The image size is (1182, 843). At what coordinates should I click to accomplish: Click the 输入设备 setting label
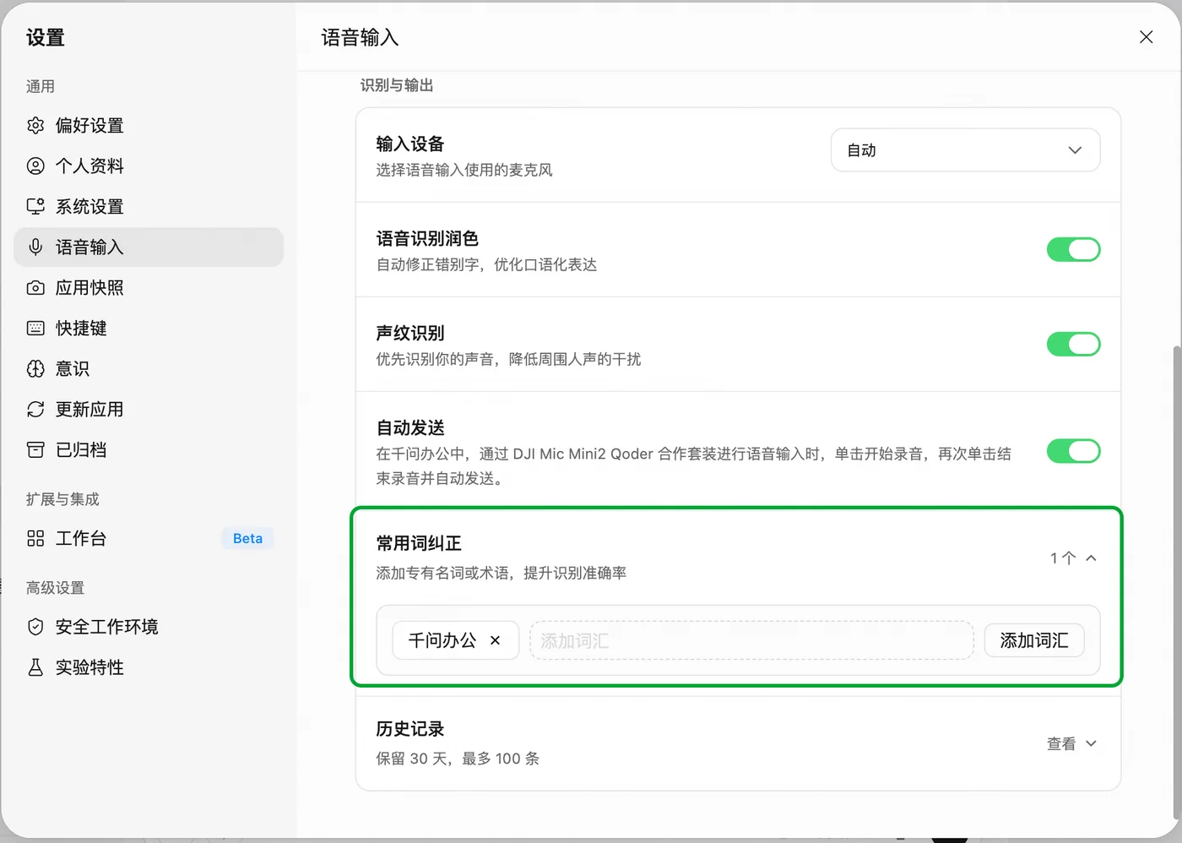coord(410,144)
